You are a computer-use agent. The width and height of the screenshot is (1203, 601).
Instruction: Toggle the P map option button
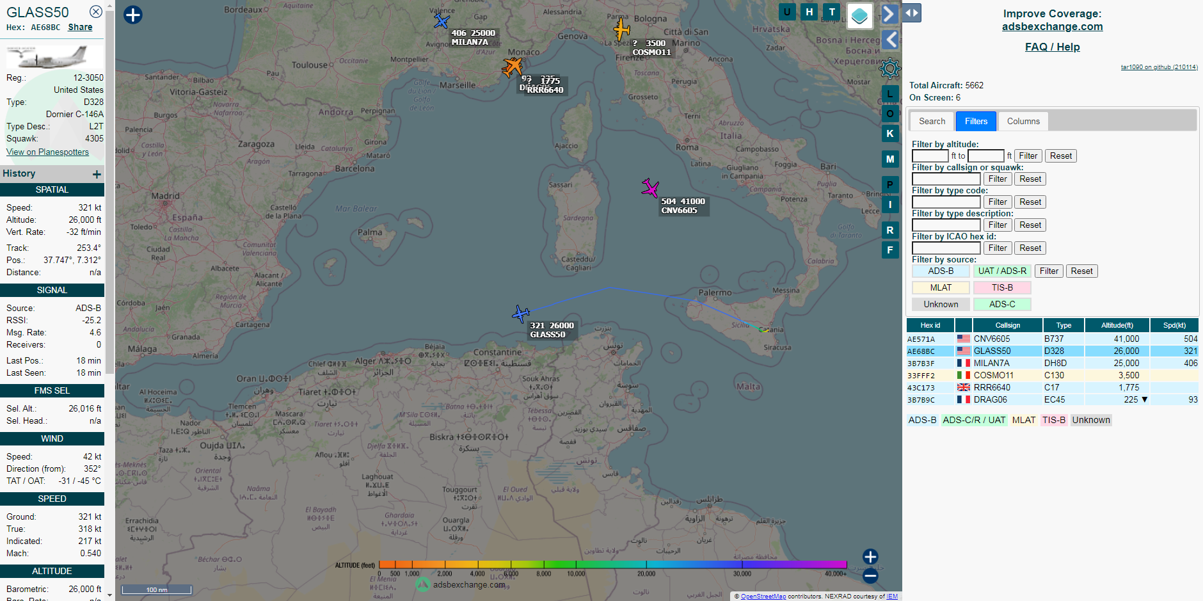(x=890, y=185)
